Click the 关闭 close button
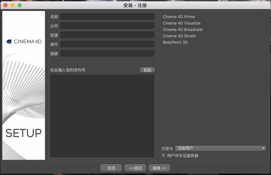 111,168
